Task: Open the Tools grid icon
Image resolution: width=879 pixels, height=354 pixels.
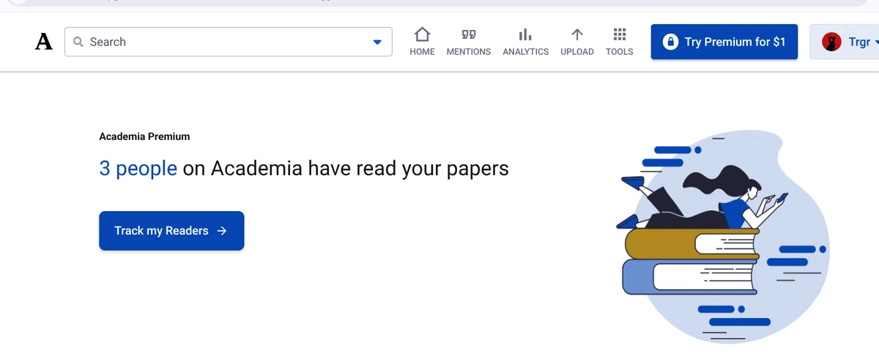Action: tap(620, 34)
